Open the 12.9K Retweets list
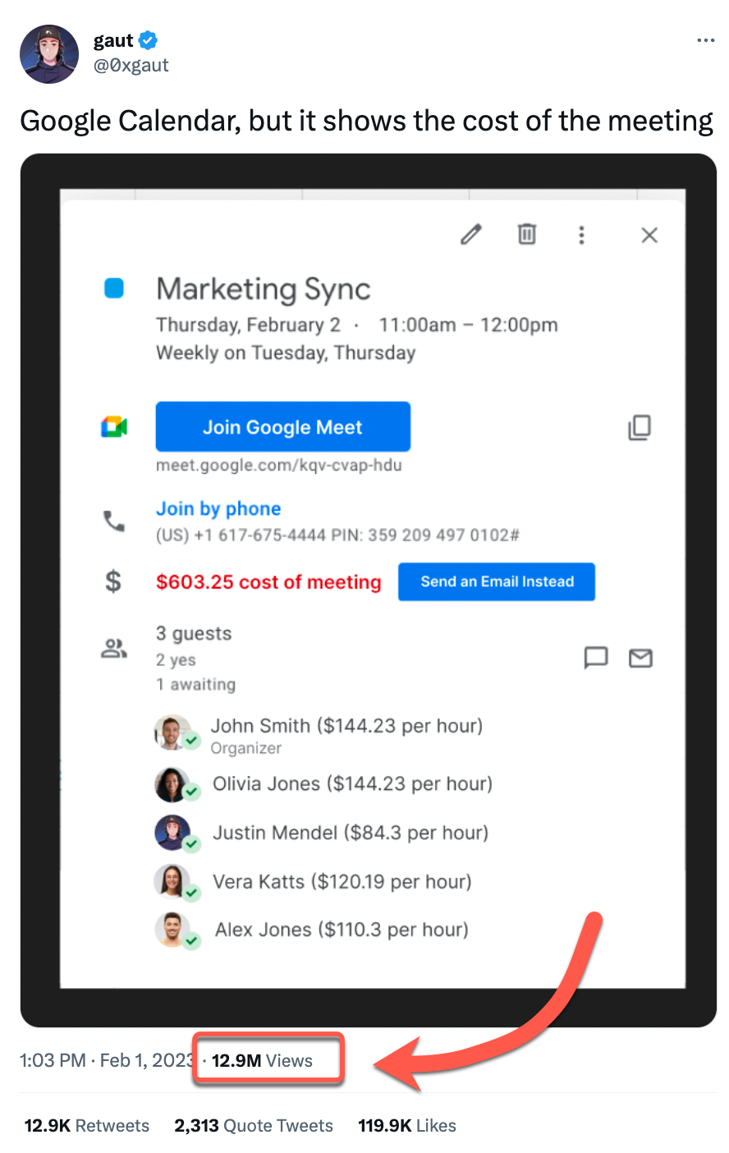 coord(87,1125)
